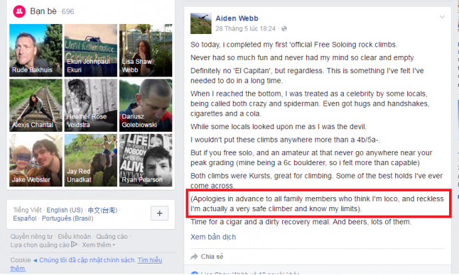
Task: Open Lisa Shaw Webb friend thumbnail
Action: pos(146,51)
